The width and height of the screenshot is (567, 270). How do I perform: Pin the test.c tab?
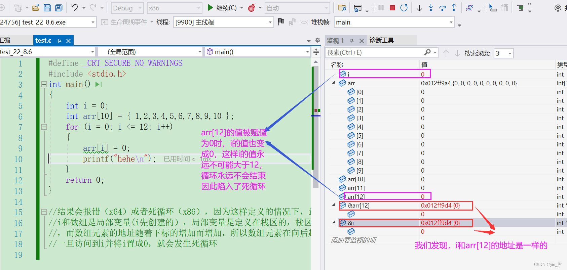[59, 41]
